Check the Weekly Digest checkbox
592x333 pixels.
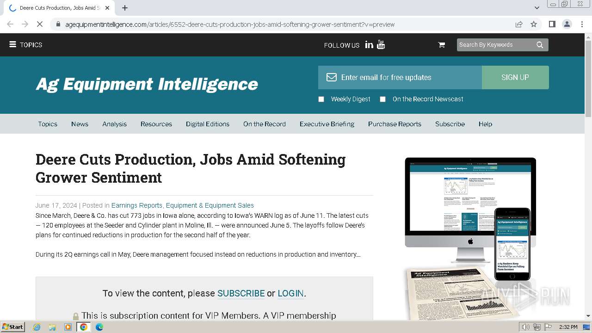coord(321,99)
